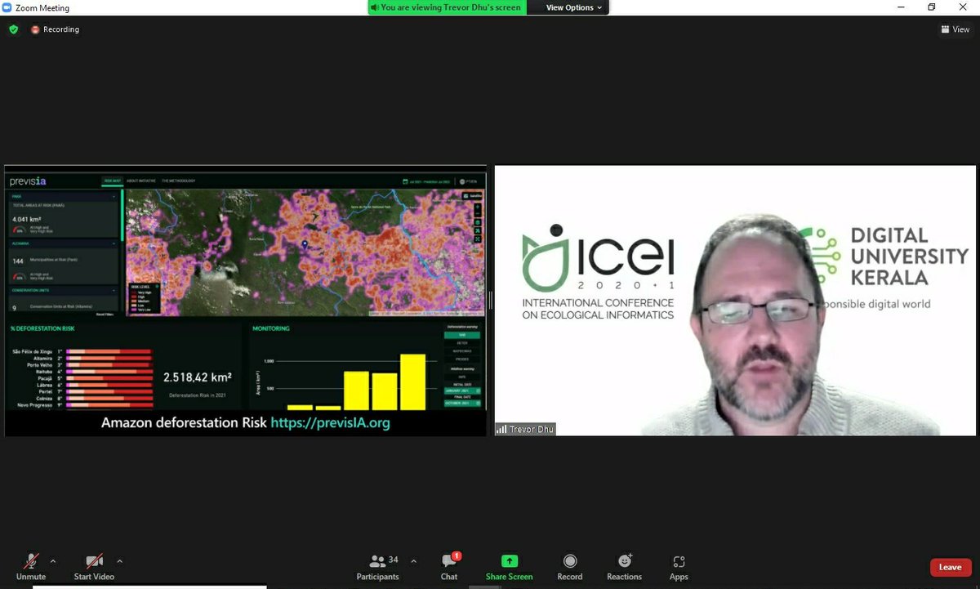
Task: Click the '2.518,42 km²' deforestation risk value
Action: pyautogui.click(x=197, y=377)
